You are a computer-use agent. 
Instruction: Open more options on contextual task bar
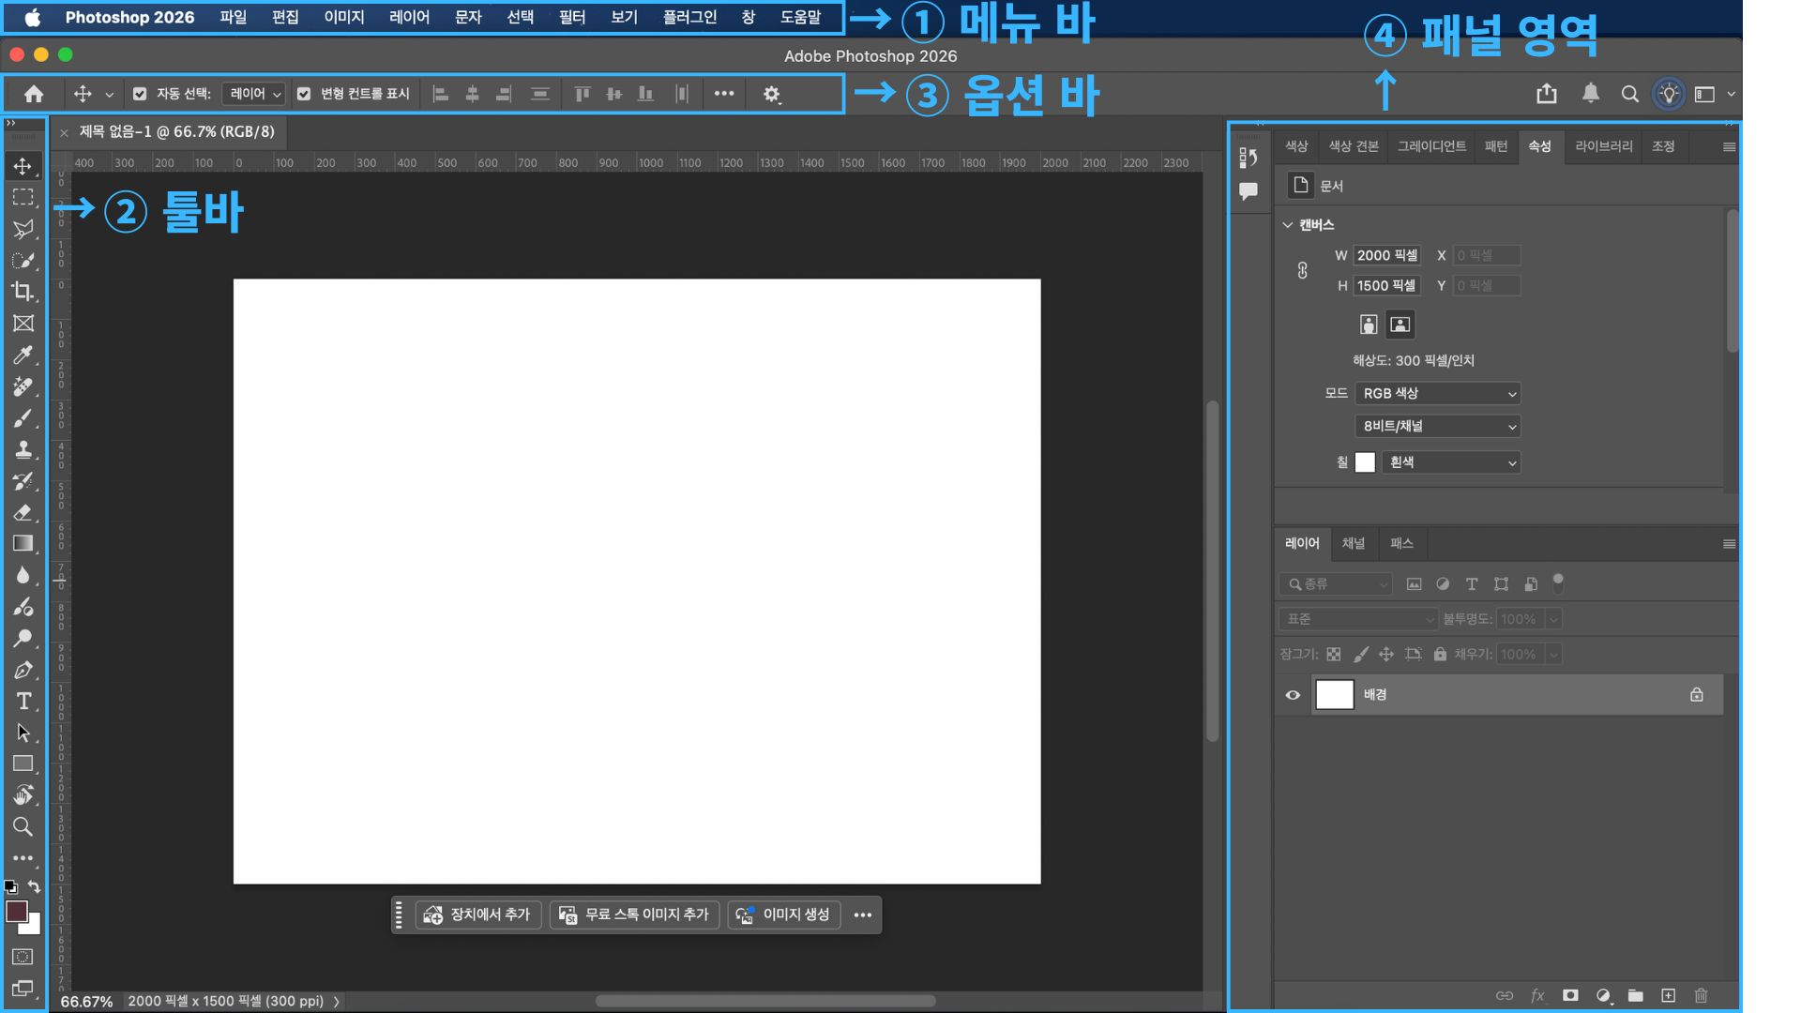(863, 915)
